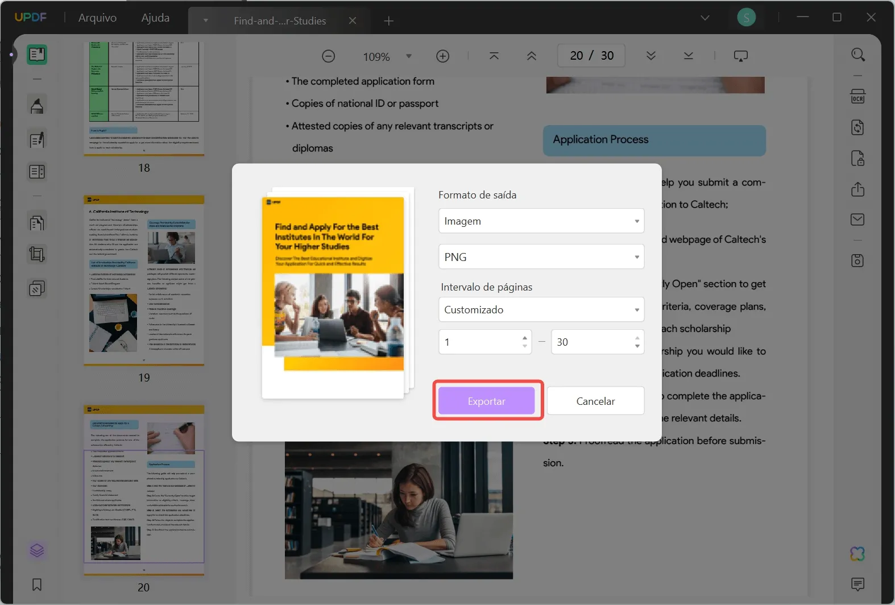Screen dimensions: 895x605
Task: Click the 109% zoom value
Action: point(376,57)
